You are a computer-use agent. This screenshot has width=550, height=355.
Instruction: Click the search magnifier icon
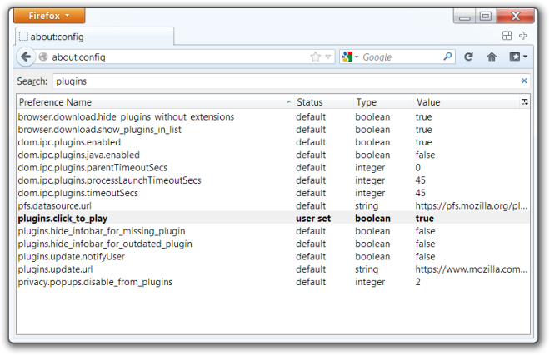pos(448,57)
